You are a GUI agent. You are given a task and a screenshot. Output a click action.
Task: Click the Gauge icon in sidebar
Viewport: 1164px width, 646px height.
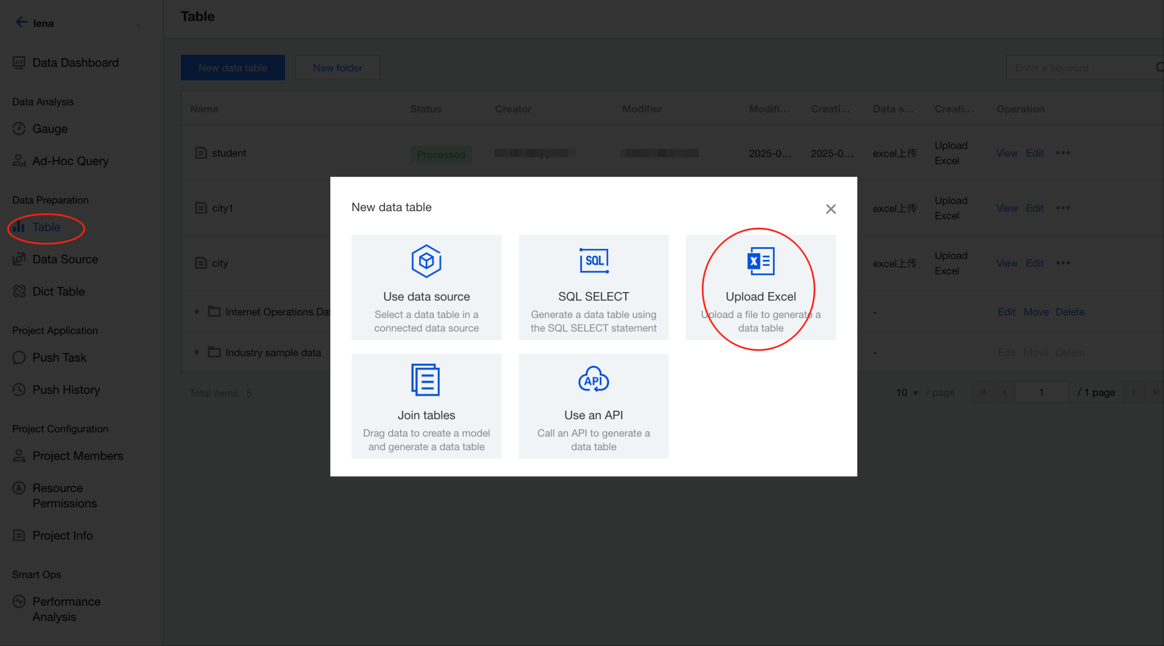[x=19, y=129]
